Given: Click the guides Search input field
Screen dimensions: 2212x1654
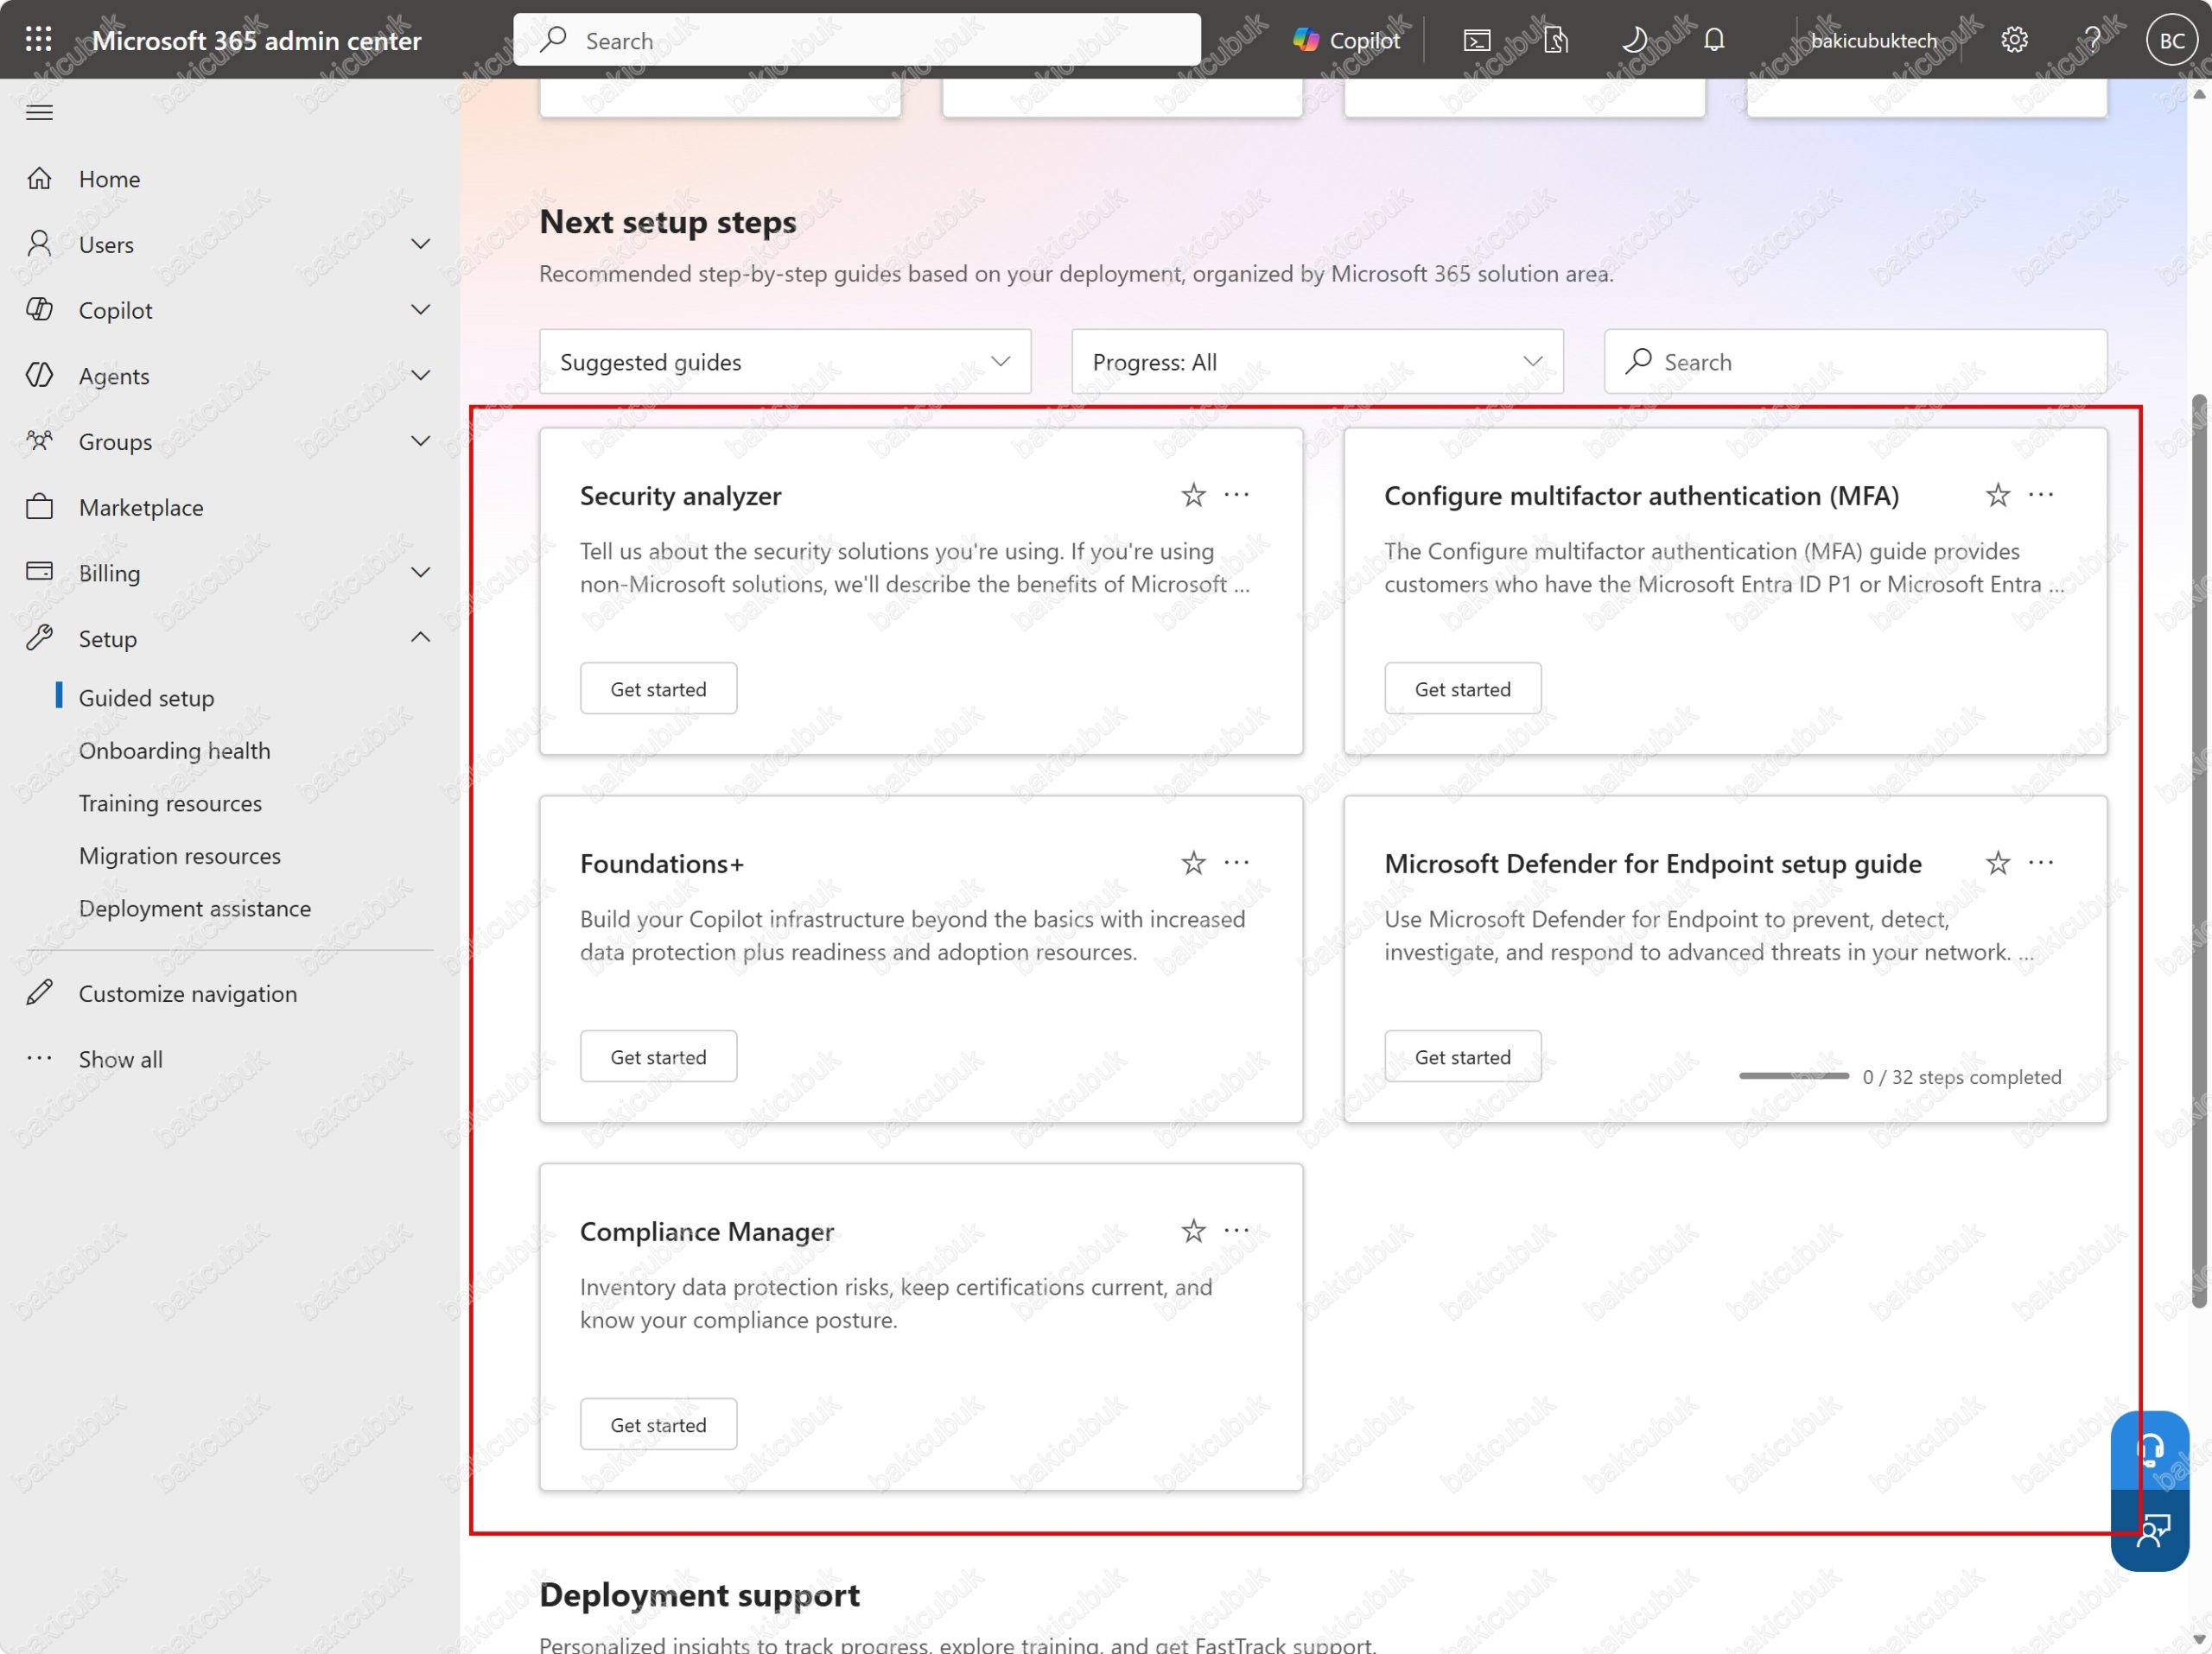Looking at the screenshot, I should [1855, 362].
